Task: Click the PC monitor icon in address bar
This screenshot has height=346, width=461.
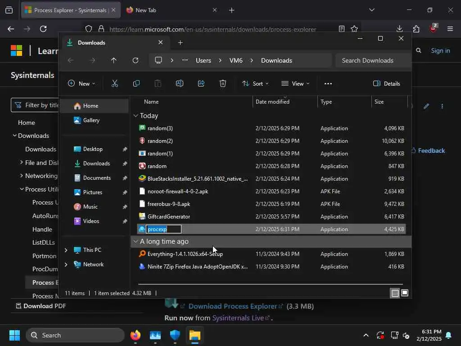Action: point(158,60)
